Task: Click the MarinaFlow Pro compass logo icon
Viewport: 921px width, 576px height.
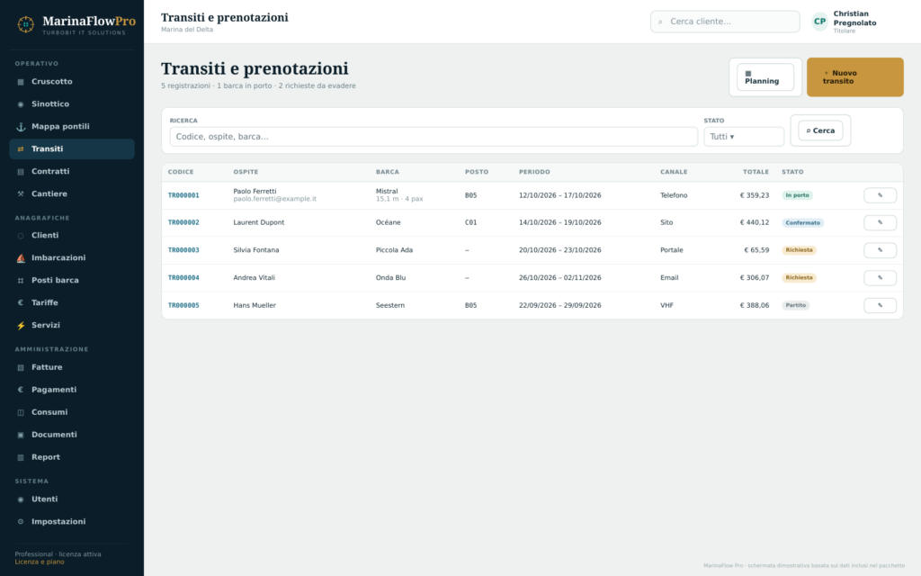Action: [25, 24]
